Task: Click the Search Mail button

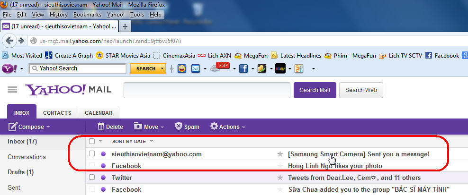Action: point(315,90)
